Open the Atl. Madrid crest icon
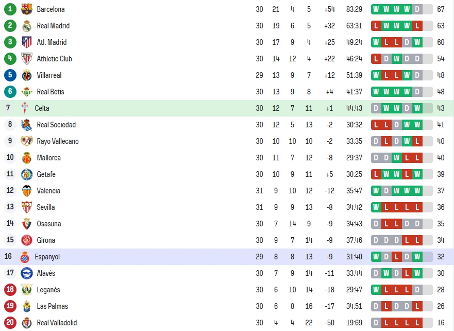The height and width of the screenshot is (331, 454). point(27,42)
